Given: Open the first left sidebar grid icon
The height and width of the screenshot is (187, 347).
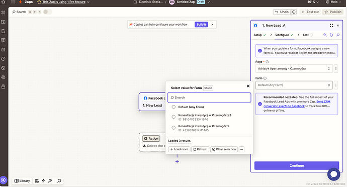Looking at the screenshot, I should coord(4,13).
